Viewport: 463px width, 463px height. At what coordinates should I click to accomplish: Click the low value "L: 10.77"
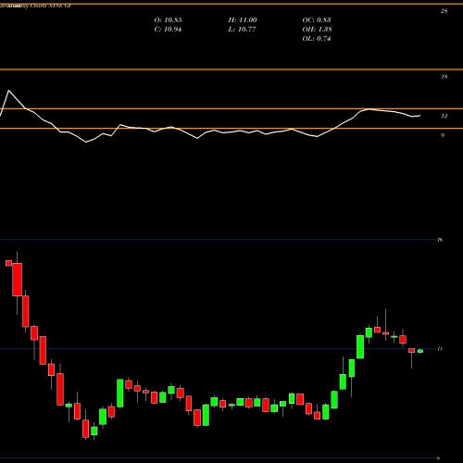242,30
